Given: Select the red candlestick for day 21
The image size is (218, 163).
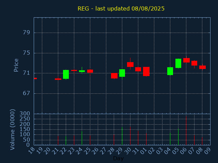Looking at the screenshot, I should (58, 79).
